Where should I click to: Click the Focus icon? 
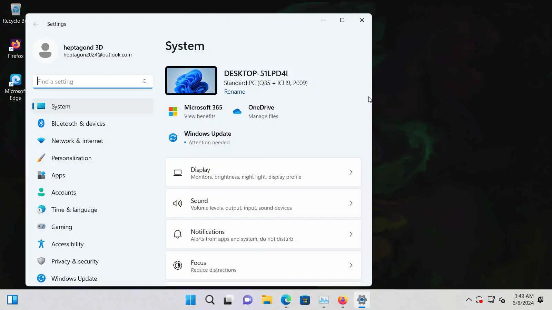[178, 265]
